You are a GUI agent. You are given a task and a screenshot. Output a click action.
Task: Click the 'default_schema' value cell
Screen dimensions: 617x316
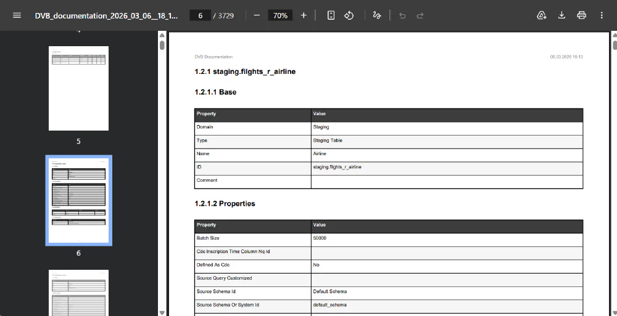(447, 307)
